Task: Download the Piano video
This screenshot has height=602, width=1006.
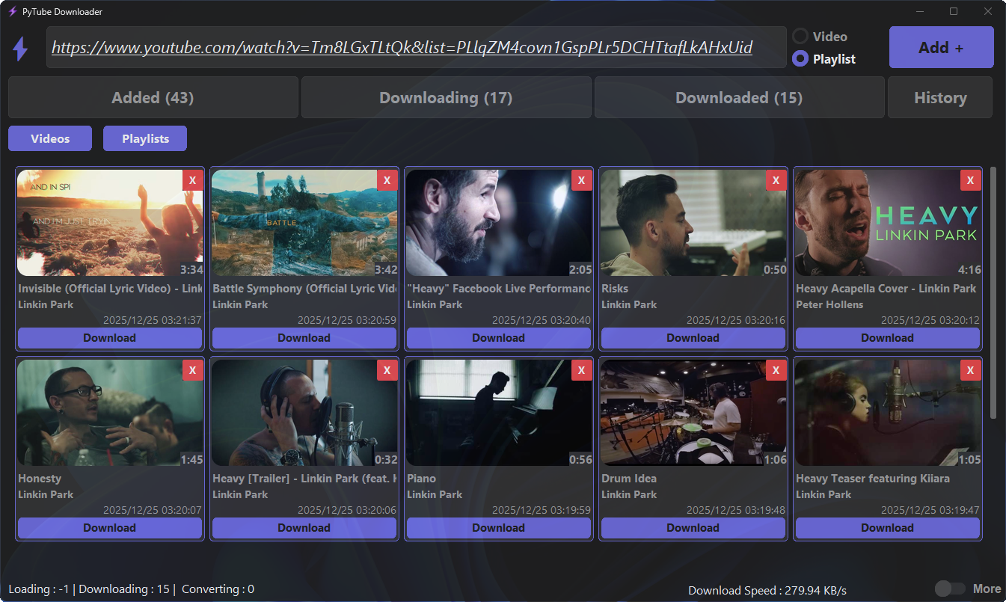Action: pyautogui.click(x=498, y=528)
